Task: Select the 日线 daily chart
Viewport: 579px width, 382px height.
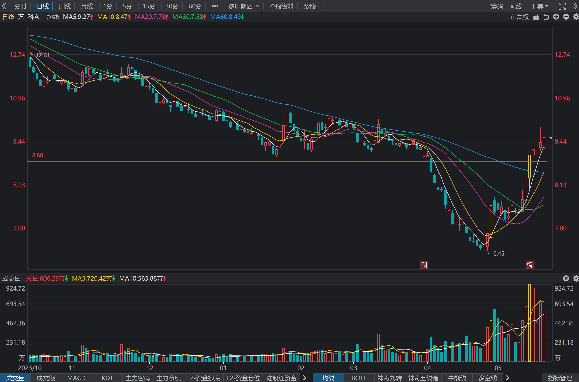Action: (43, 6)
